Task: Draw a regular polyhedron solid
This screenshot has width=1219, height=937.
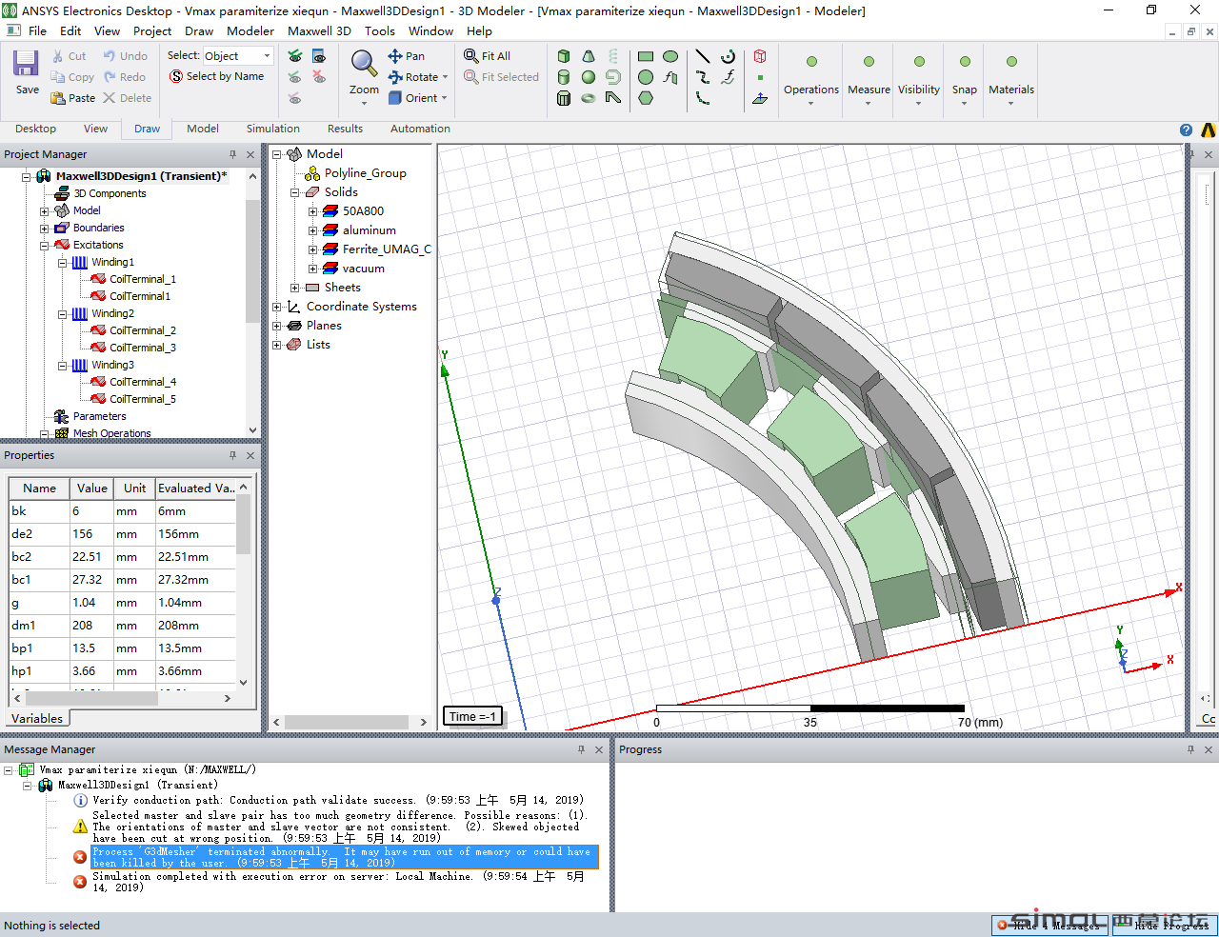Action: [x=564, y=98]
